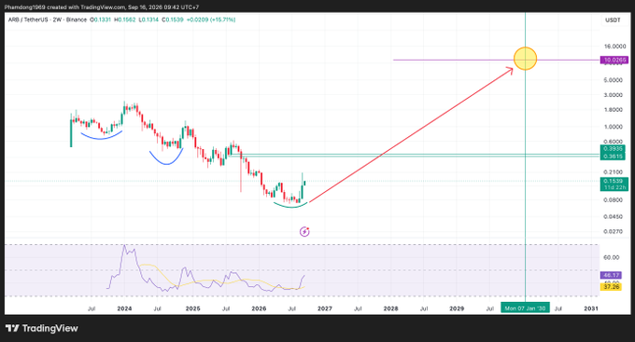Click the 2031 label on time axis
This screenshot has width=635, height=342.
(x=591, y=308)
